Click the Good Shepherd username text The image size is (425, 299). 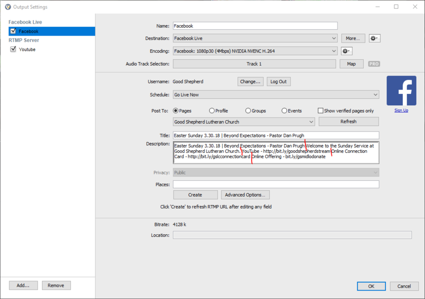click(188, 82)
